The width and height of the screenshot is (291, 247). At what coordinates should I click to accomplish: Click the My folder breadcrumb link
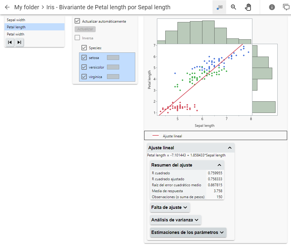(27, 7)
